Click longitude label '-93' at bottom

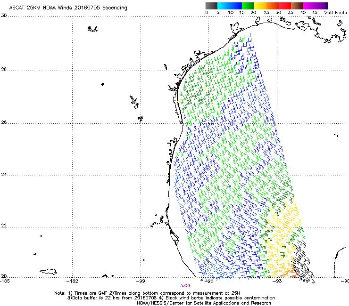[x=277, y=281]
